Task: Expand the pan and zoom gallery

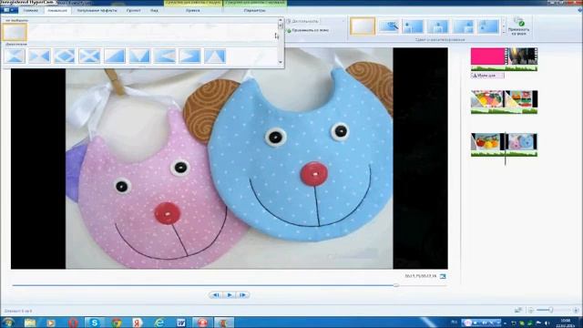Action: (x=504, y=33)
